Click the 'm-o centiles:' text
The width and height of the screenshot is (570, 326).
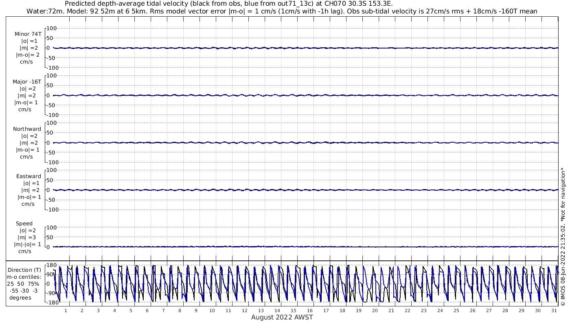[24, 277]
